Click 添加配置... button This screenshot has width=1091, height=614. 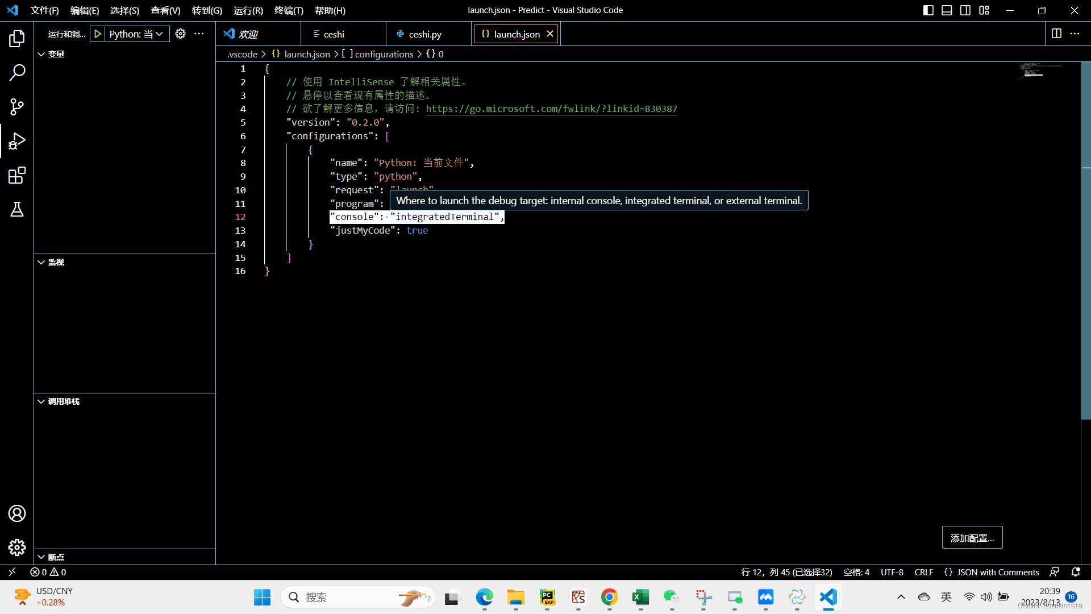coord(972,538)
